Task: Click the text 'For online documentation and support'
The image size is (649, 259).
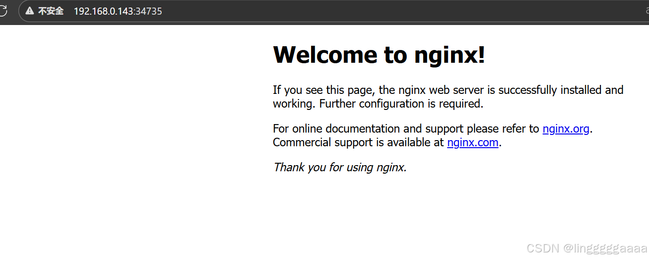Action: (x=369, y=129)
